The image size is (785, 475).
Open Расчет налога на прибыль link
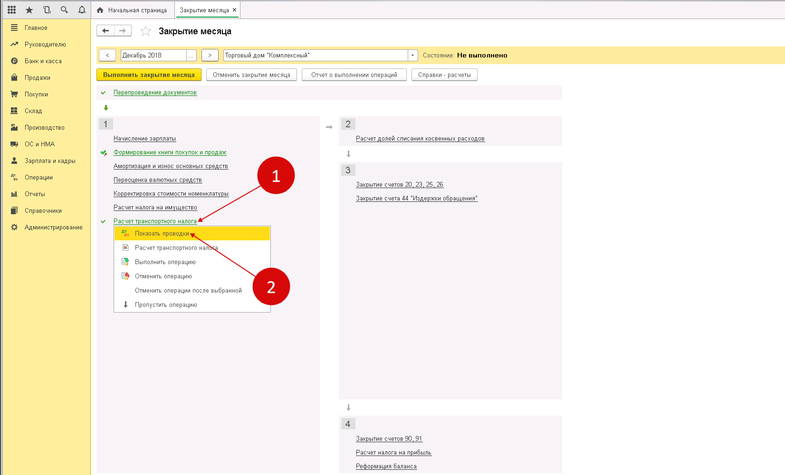point(393,453)
